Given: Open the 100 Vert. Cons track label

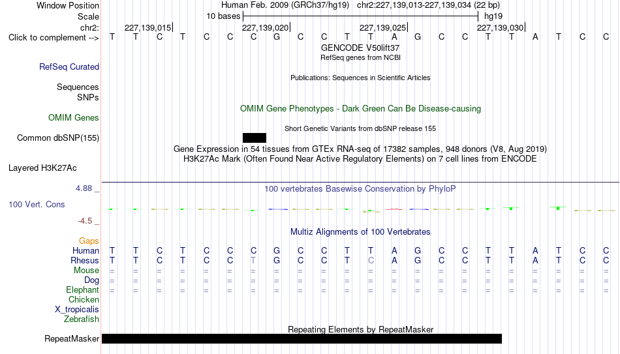Looking at the screenshot, I should (37, 204).
